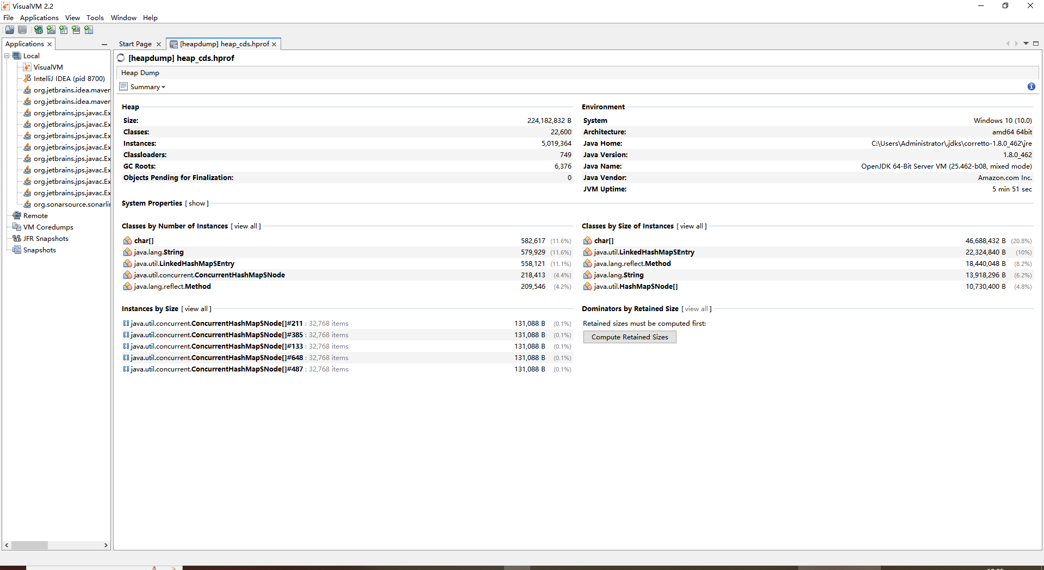The width and height of the screenshot is (1044, 570).
Task: Open ConcurrentHashMap$Node in Number of Instances
Action: pos(209,275)
